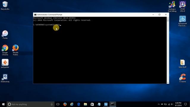
Task: Click the taskbar clock showing 4:38 PM
Action: pyautogui.click(x=178, y=104)
